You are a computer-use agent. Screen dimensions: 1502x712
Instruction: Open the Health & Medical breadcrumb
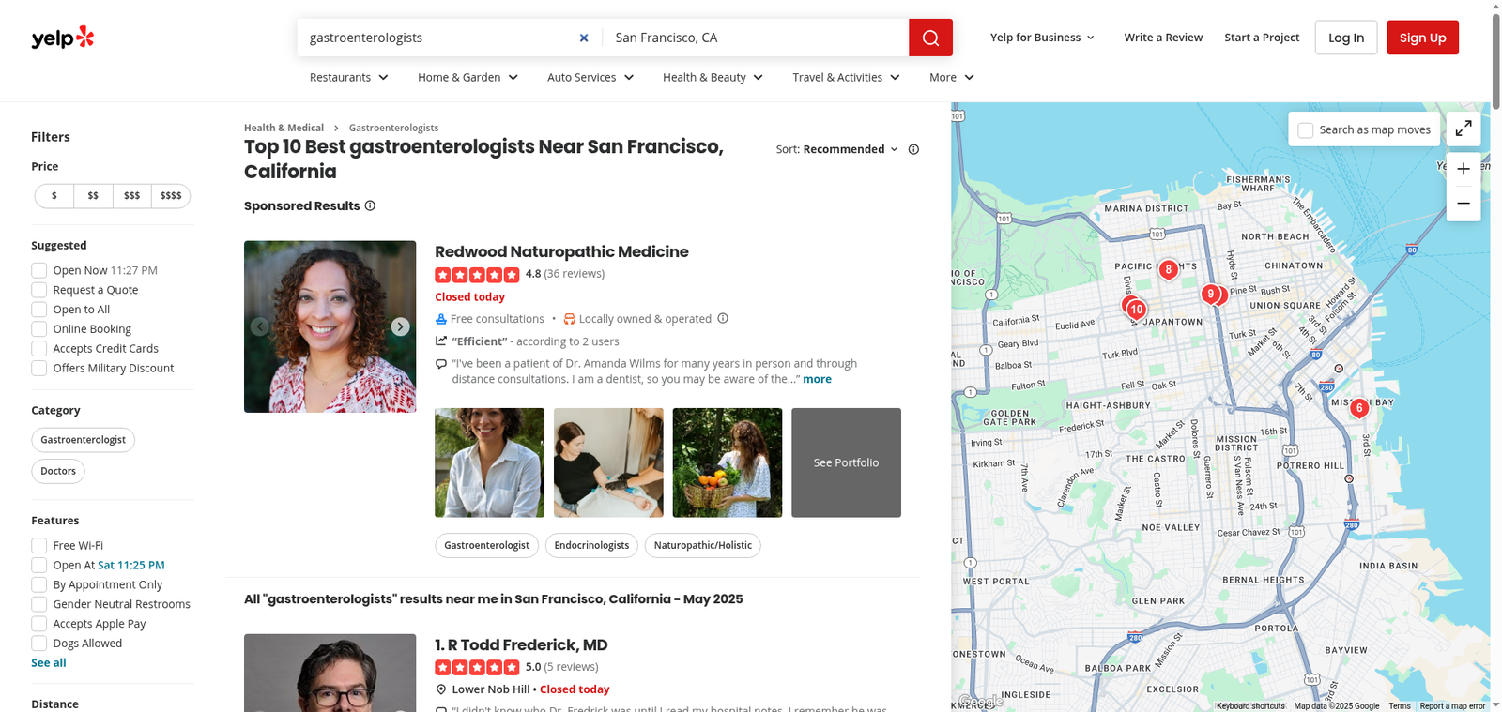(x=284, y=128)
